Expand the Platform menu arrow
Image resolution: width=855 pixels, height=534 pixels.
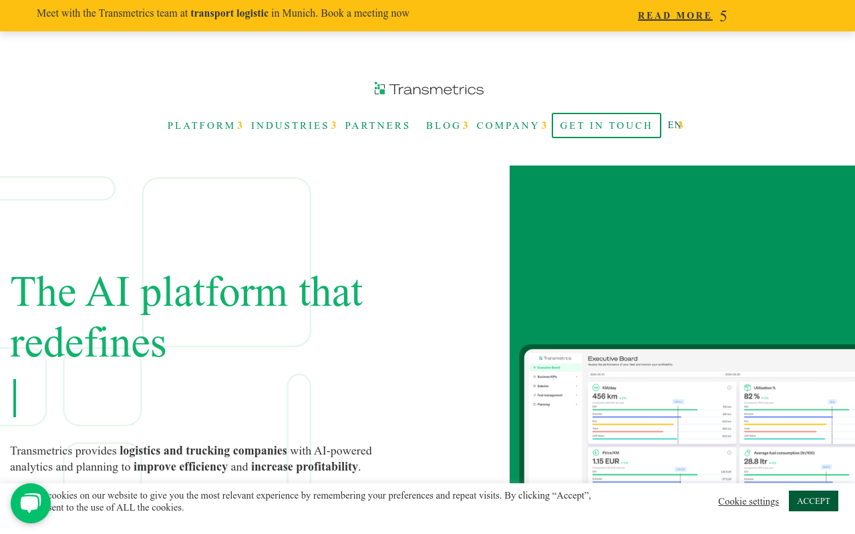point(240,125)
